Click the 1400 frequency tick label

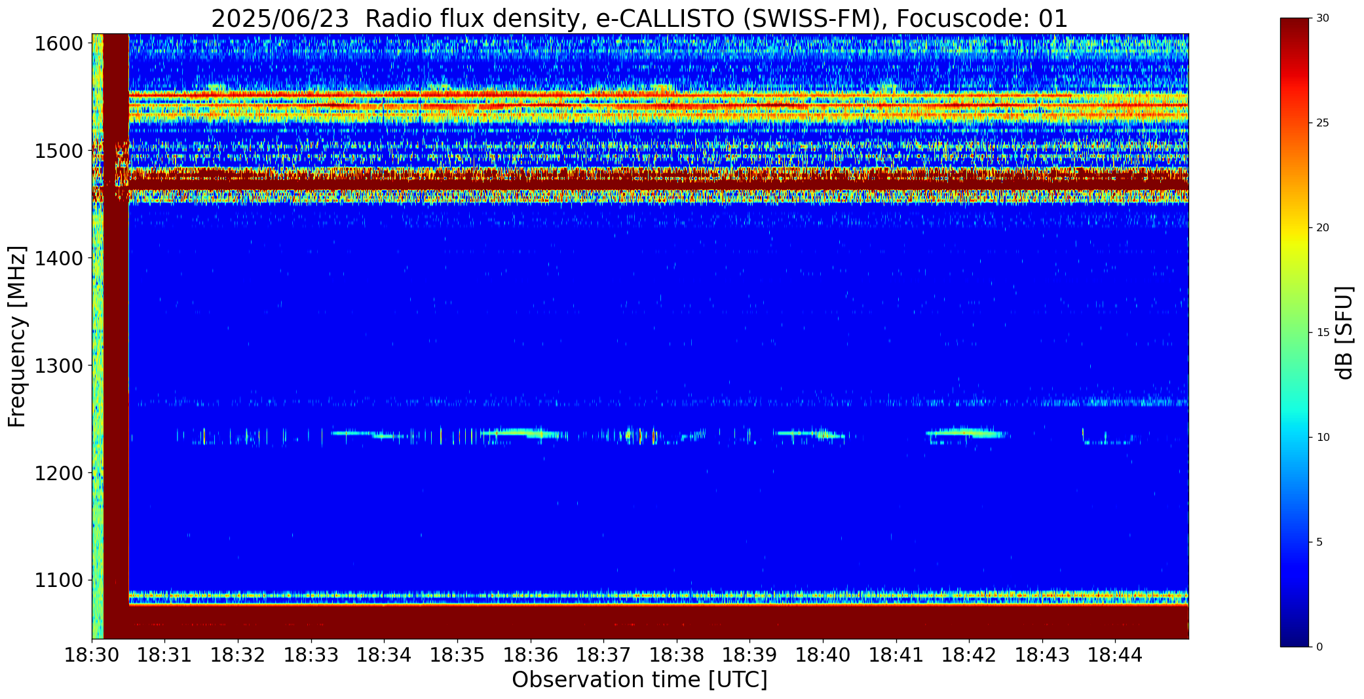click(60, 259)
